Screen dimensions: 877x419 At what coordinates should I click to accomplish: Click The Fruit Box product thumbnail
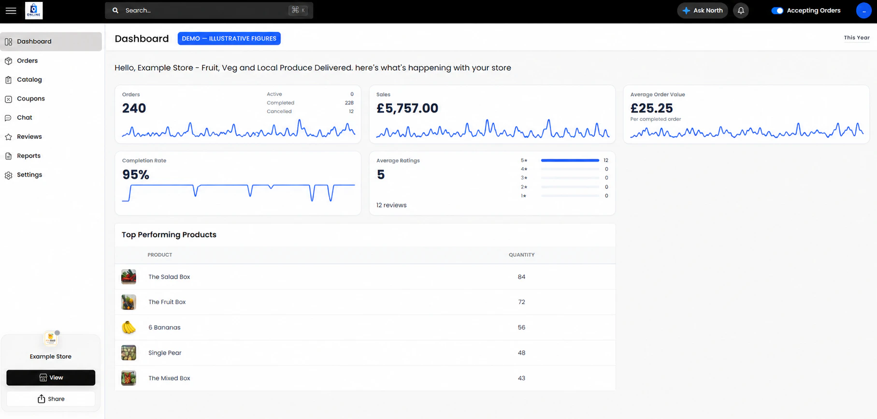coord(129,302)
